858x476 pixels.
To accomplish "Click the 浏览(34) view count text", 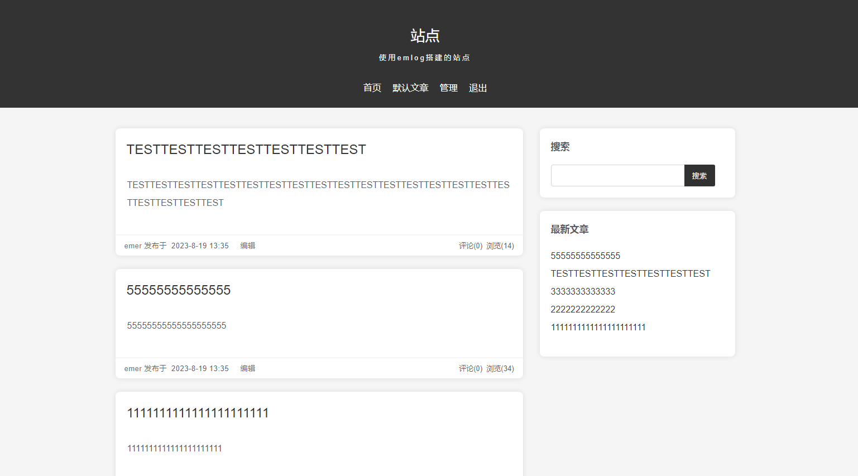I will (x=500, y=368).
